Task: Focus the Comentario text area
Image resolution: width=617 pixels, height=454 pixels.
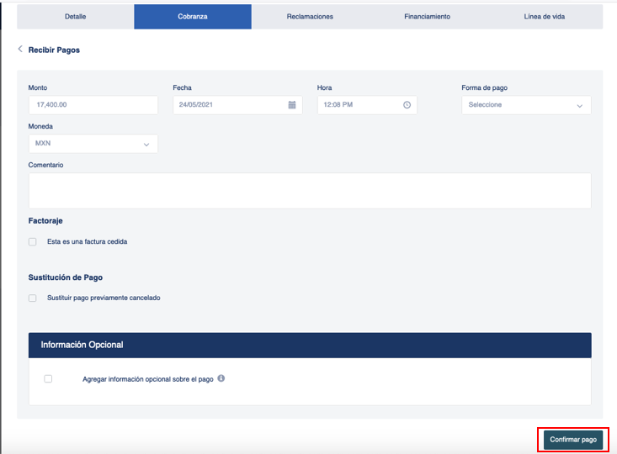Action: [310, 191]
